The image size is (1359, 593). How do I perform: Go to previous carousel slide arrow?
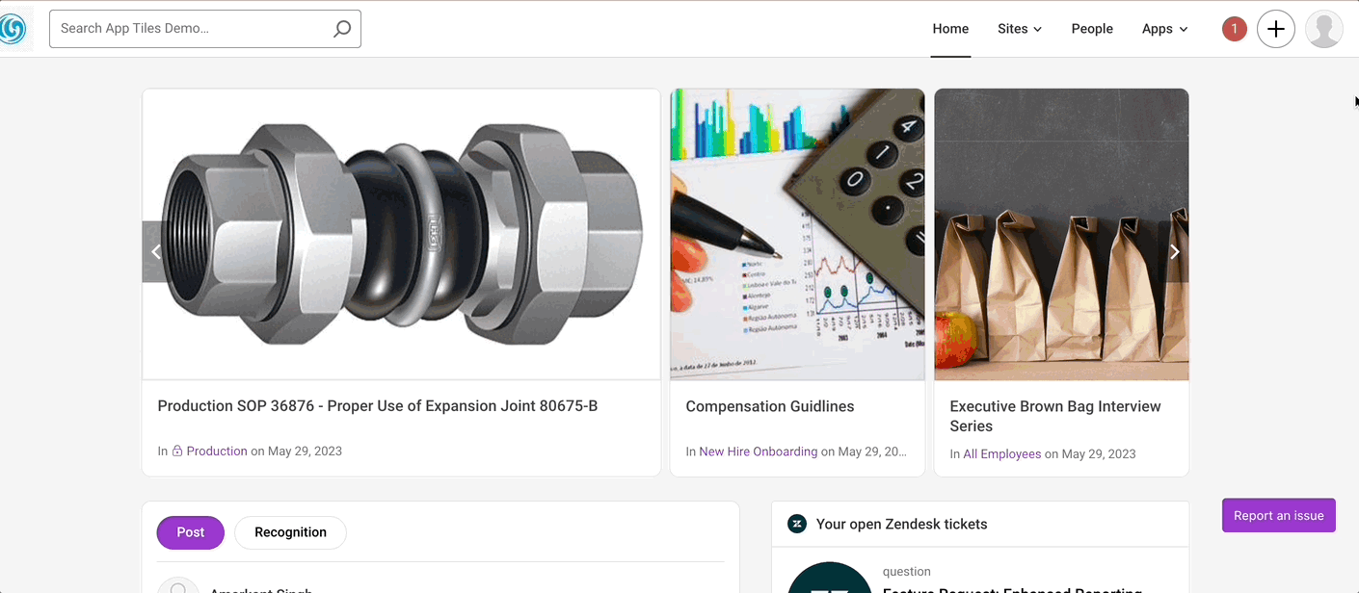(x=155, y=252)
